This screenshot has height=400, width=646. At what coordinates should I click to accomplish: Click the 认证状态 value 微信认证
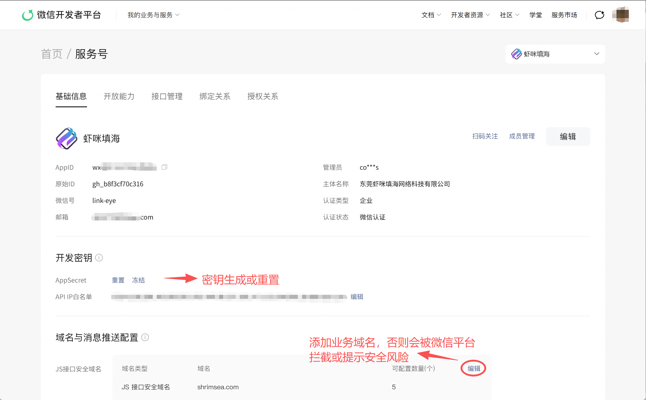372,217
